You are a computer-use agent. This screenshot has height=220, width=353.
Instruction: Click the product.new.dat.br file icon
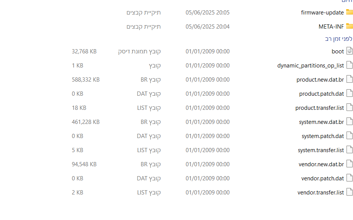tap(350, 79)
